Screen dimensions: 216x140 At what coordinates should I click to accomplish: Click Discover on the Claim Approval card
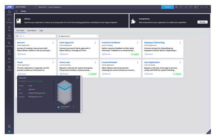pos(64,54)
